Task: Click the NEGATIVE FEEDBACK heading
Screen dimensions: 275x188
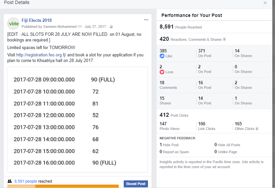Action: [x=177, y=138]
